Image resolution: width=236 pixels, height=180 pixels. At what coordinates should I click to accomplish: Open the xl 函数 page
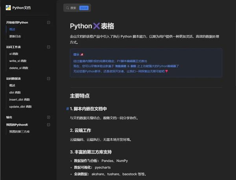point(14,54)
